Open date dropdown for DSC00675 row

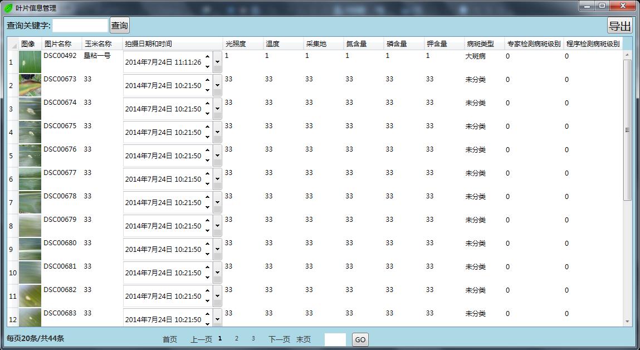point(217,132)
